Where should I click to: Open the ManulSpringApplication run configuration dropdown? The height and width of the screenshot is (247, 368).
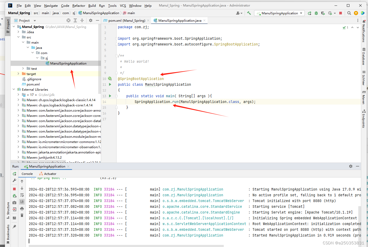point(280,13)
